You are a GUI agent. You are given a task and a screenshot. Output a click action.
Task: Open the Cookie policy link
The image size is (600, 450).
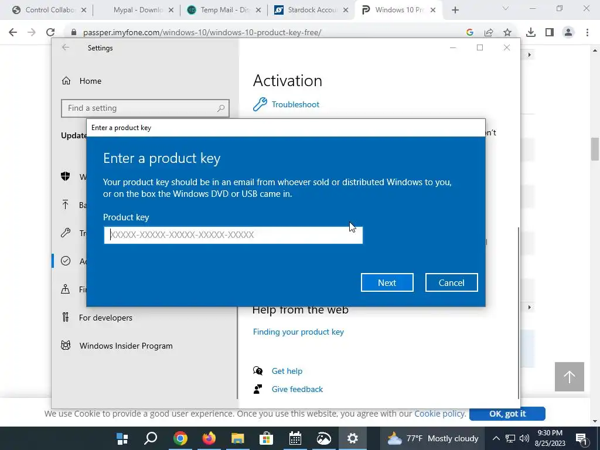click(x=440, y=414)
